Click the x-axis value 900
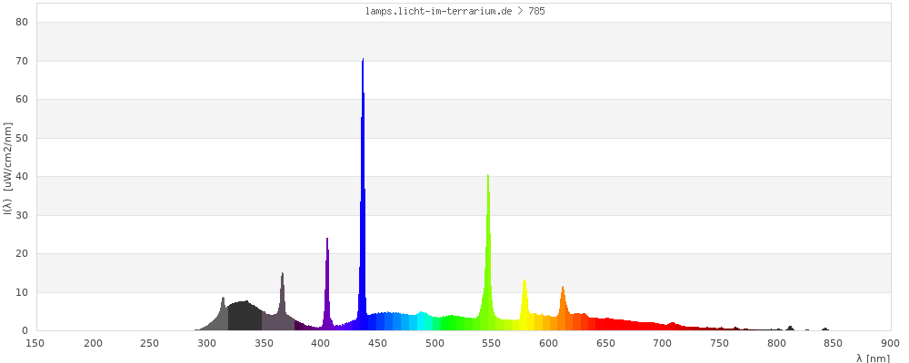Screen dimensions: 909x363 pyautogui.click(x=891, y=343)
